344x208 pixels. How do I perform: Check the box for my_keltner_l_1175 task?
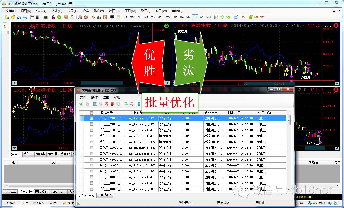[x=91, y=118]
